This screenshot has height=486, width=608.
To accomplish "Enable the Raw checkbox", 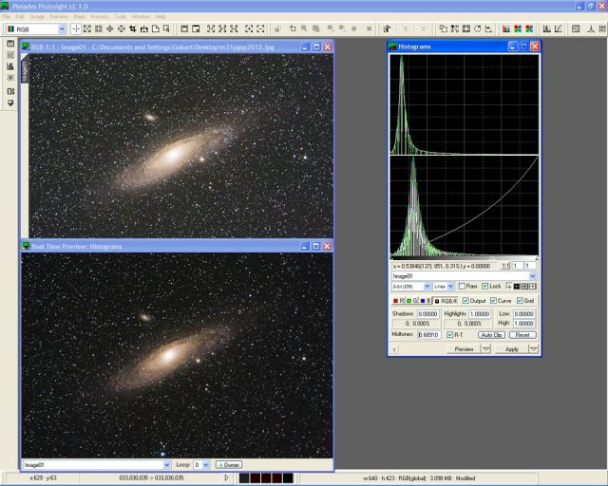I will click(x=462, y=286).
